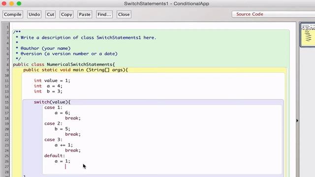Open the Source Code view dropdown
Viewport: 315px width, 177px height.
(273, 14)
